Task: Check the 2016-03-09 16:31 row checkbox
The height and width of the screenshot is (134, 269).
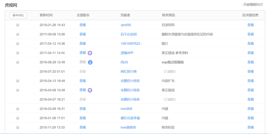Action: pyautogui.click(x=18, y=109)
